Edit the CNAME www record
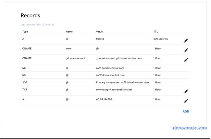The height and width of the screenshot is (139, 211). pyautogui.click(x=186, y=50)
